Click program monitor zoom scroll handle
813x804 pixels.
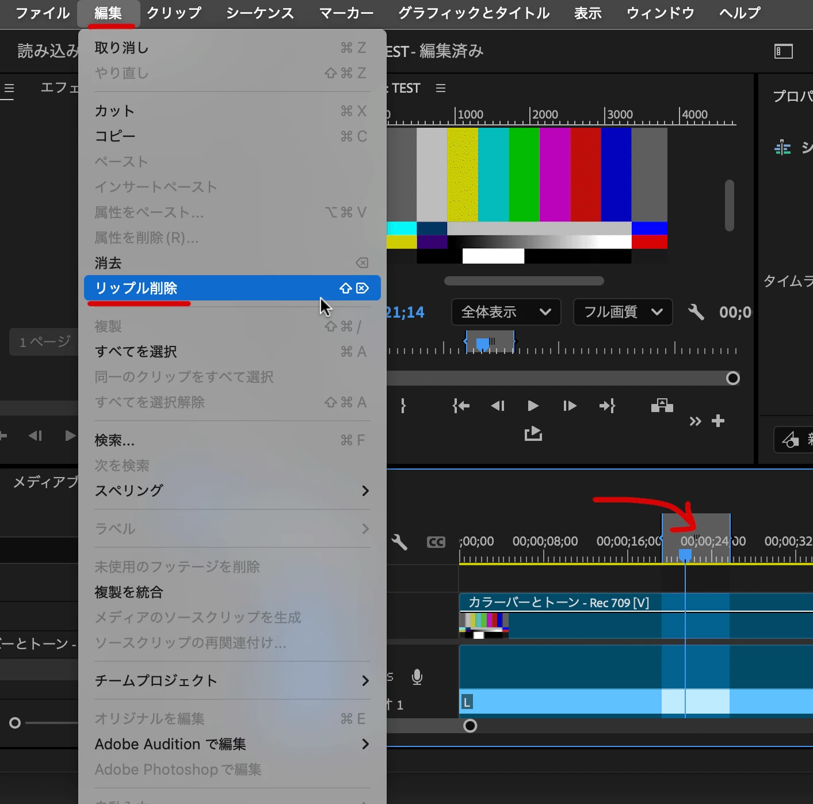pos(732,378)
